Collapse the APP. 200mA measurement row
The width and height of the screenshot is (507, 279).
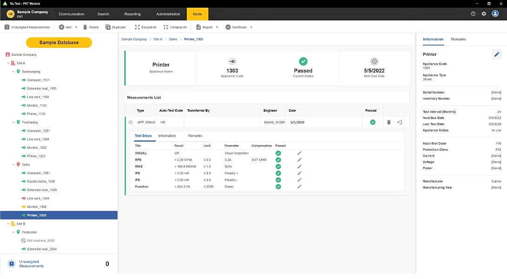pyautogui.click(x=130, y=122)
